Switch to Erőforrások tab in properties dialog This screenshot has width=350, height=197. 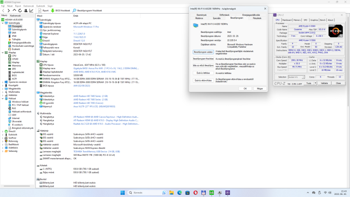(x=224, y=15)
